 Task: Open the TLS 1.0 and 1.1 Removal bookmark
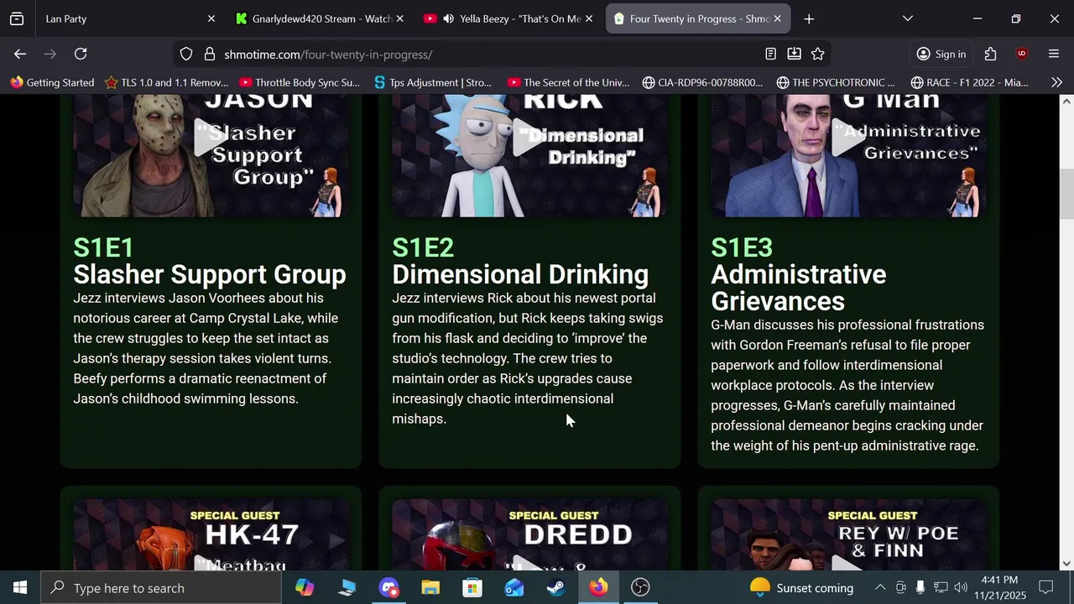click(x=166, y=82)
